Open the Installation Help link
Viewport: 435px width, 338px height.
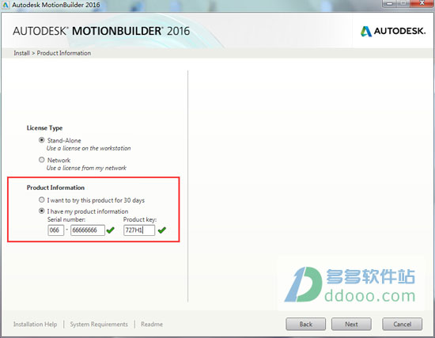[x=36, y=324]
